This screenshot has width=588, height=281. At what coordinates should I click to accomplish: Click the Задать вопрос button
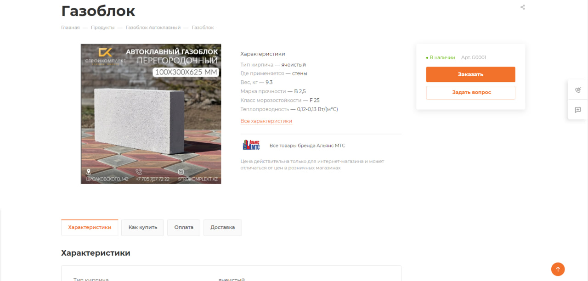470,92
